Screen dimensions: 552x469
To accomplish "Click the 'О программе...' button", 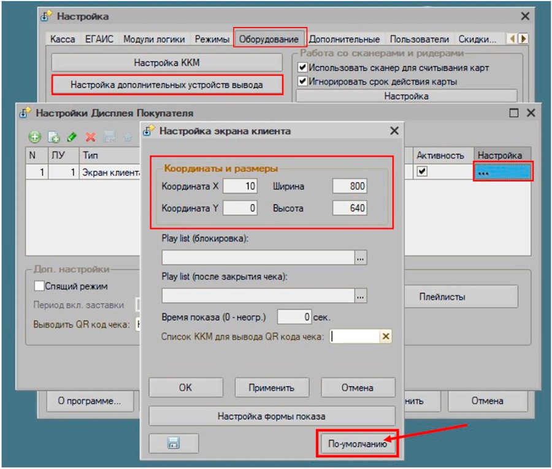I will click(x=90, y=401).
